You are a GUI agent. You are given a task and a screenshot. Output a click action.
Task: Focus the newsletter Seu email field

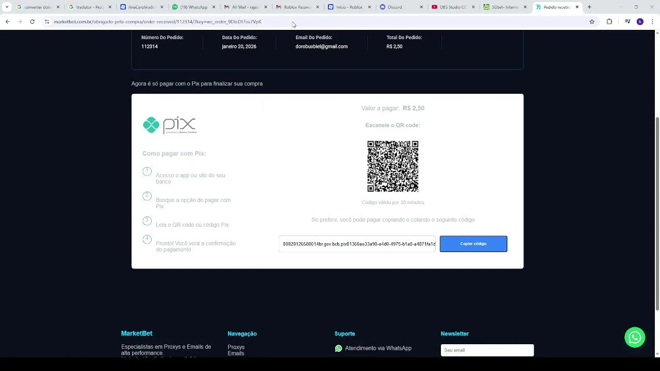487,350
